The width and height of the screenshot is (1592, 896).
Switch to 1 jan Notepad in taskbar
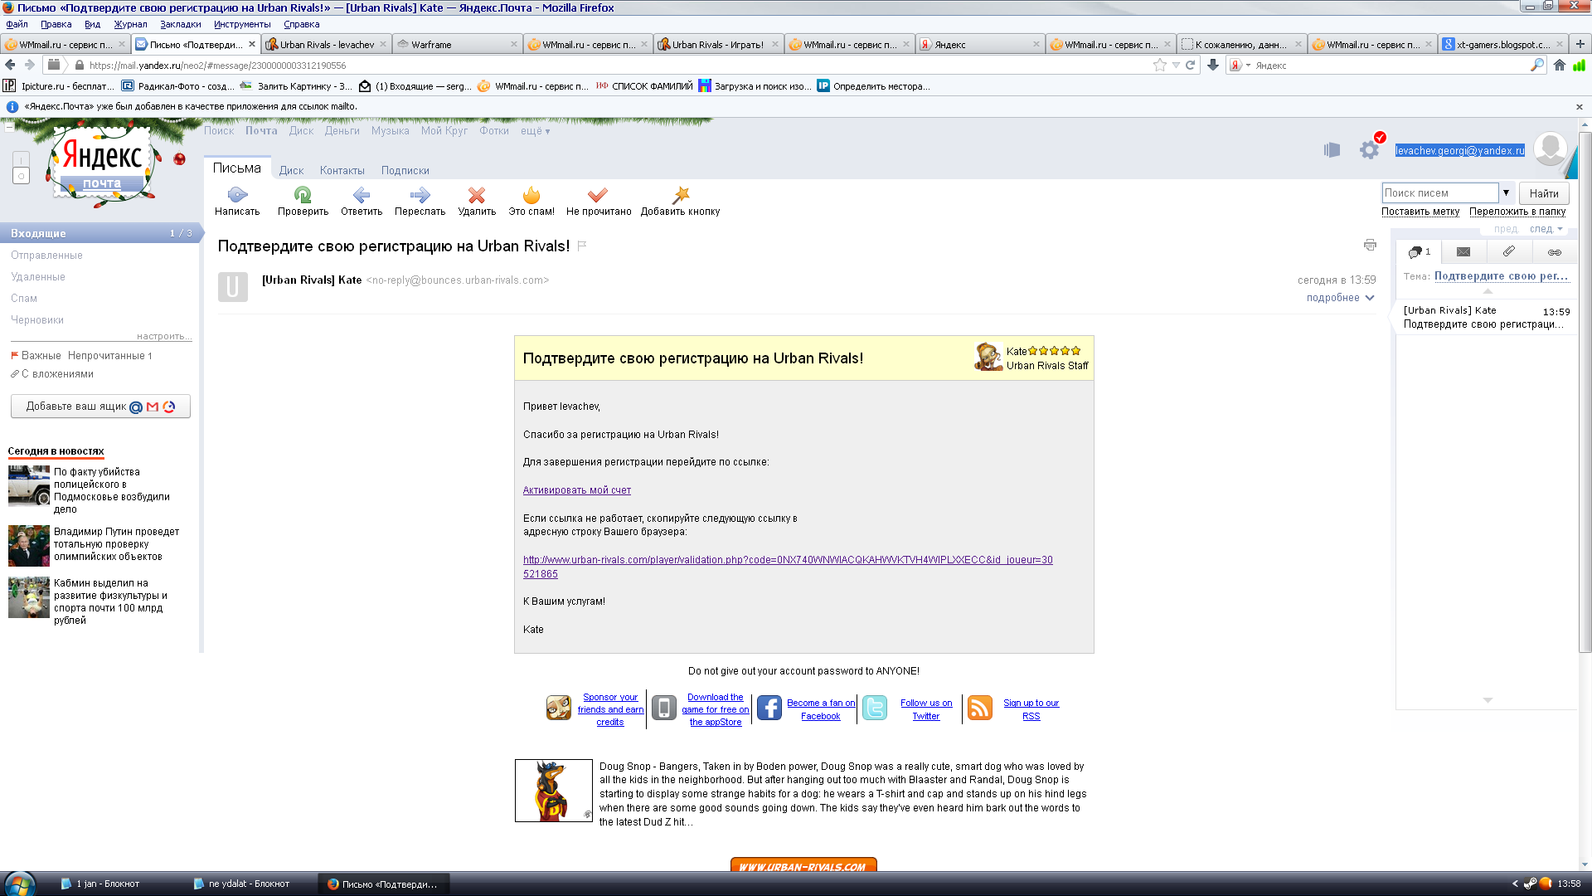point(116,884)
